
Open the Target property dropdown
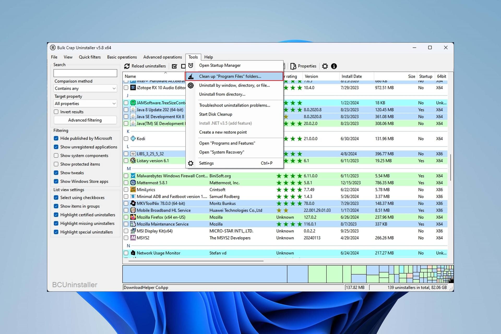85,104
